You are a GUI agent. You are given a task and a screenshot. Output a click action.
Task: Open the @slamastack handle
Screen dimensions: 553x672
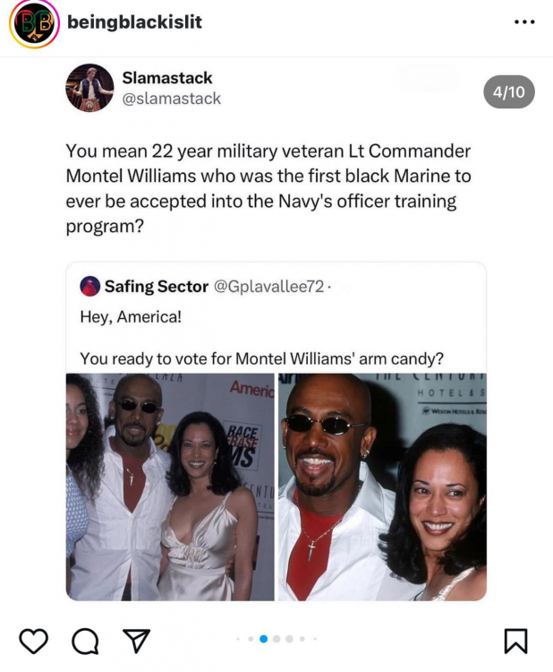tap(171, 99)
